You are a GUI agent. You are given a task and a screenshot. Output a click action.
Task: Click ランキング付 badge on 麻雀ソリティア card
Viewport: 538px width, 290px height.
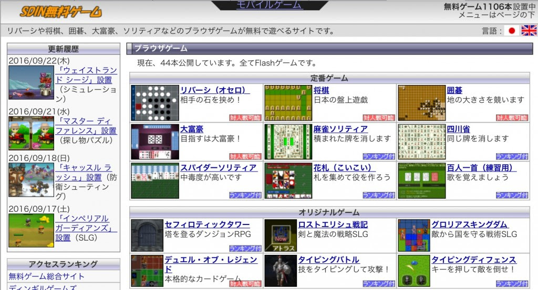tap(378, 156)
